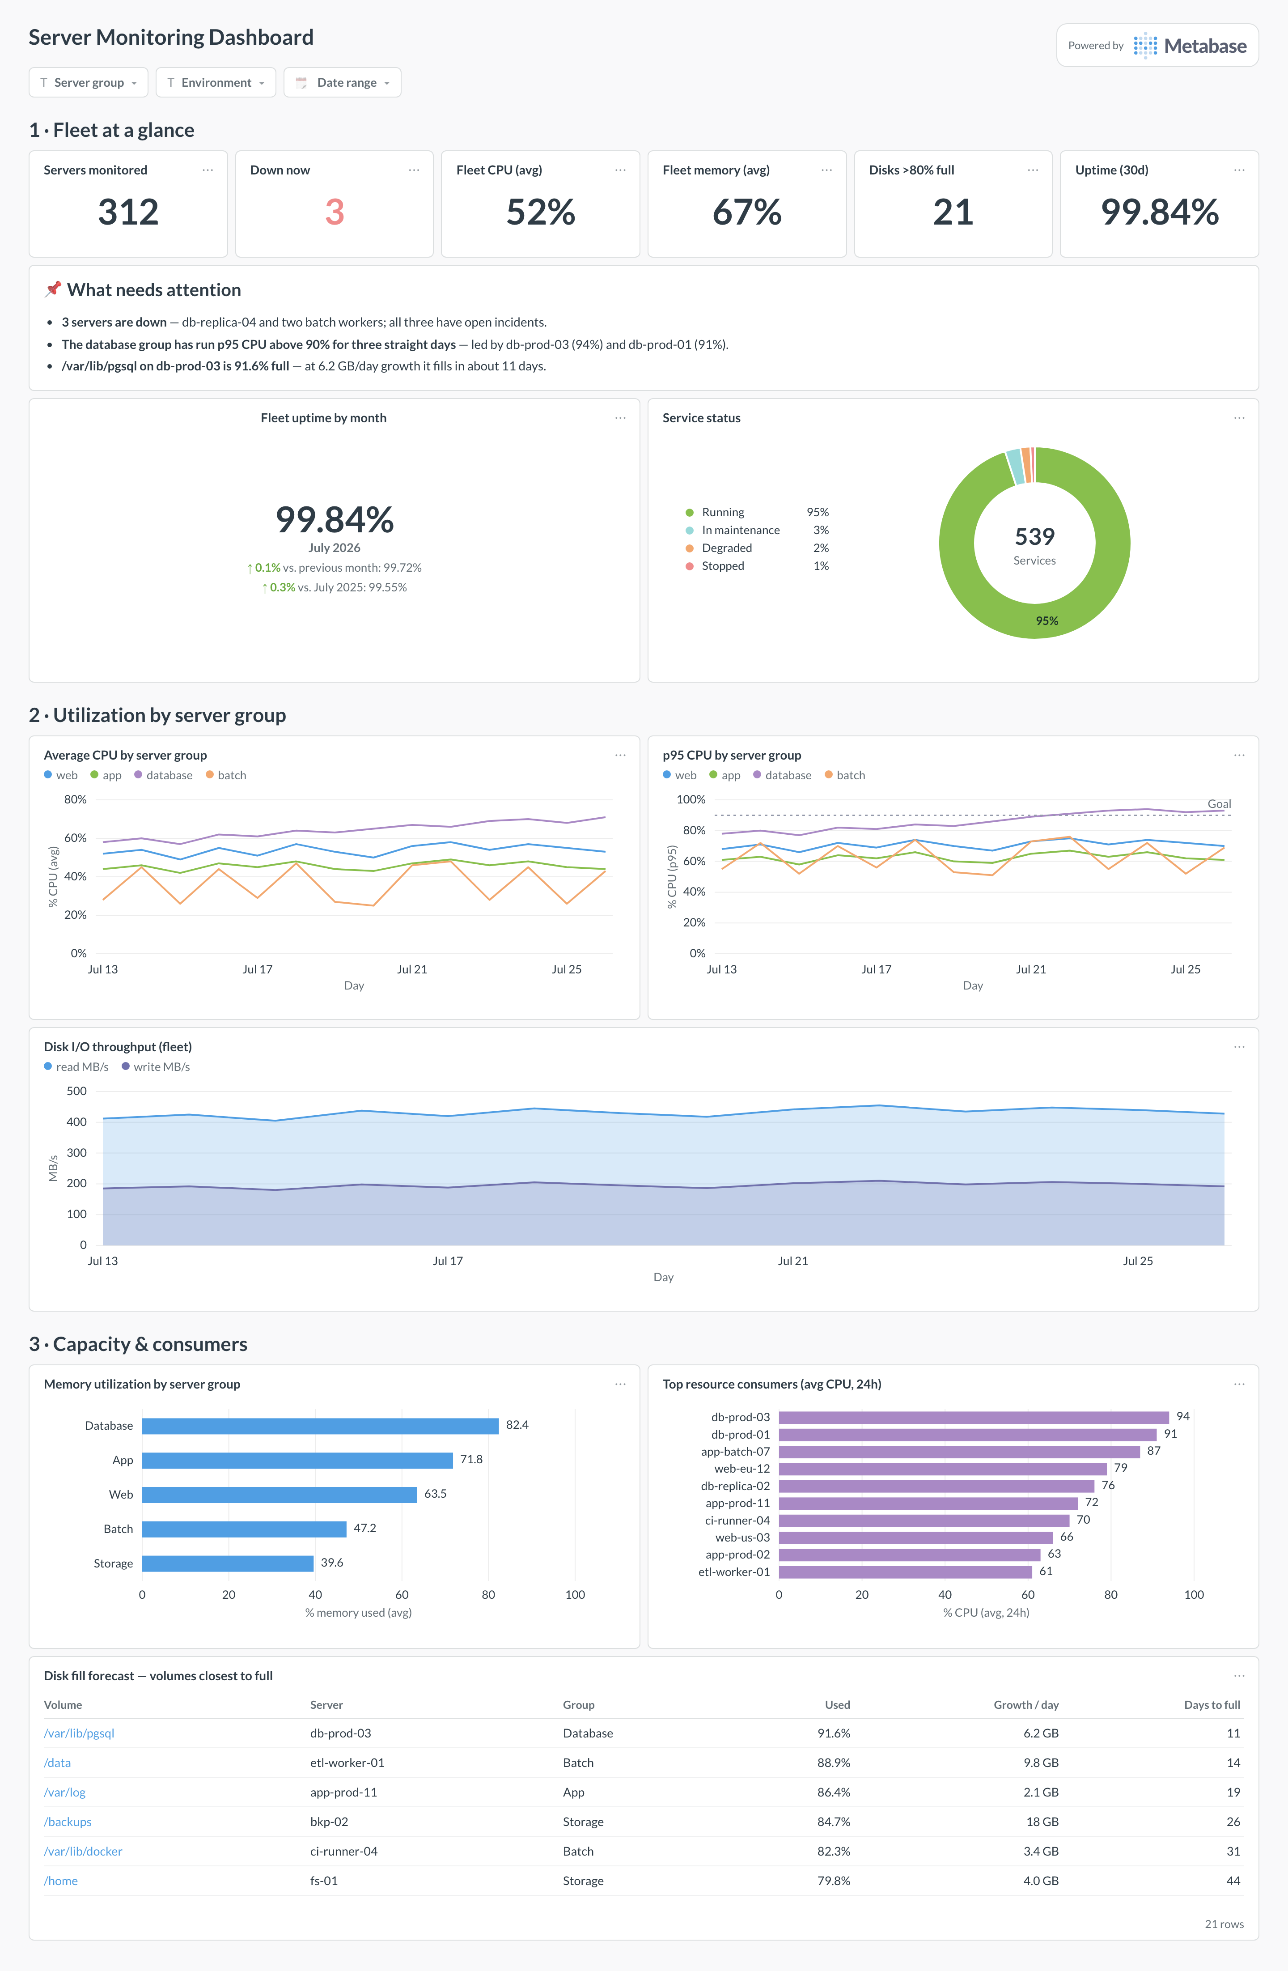Screen dimensions: 1288x1971
Task: Open the /backups volume link
Action: [x=68, y=1822]
